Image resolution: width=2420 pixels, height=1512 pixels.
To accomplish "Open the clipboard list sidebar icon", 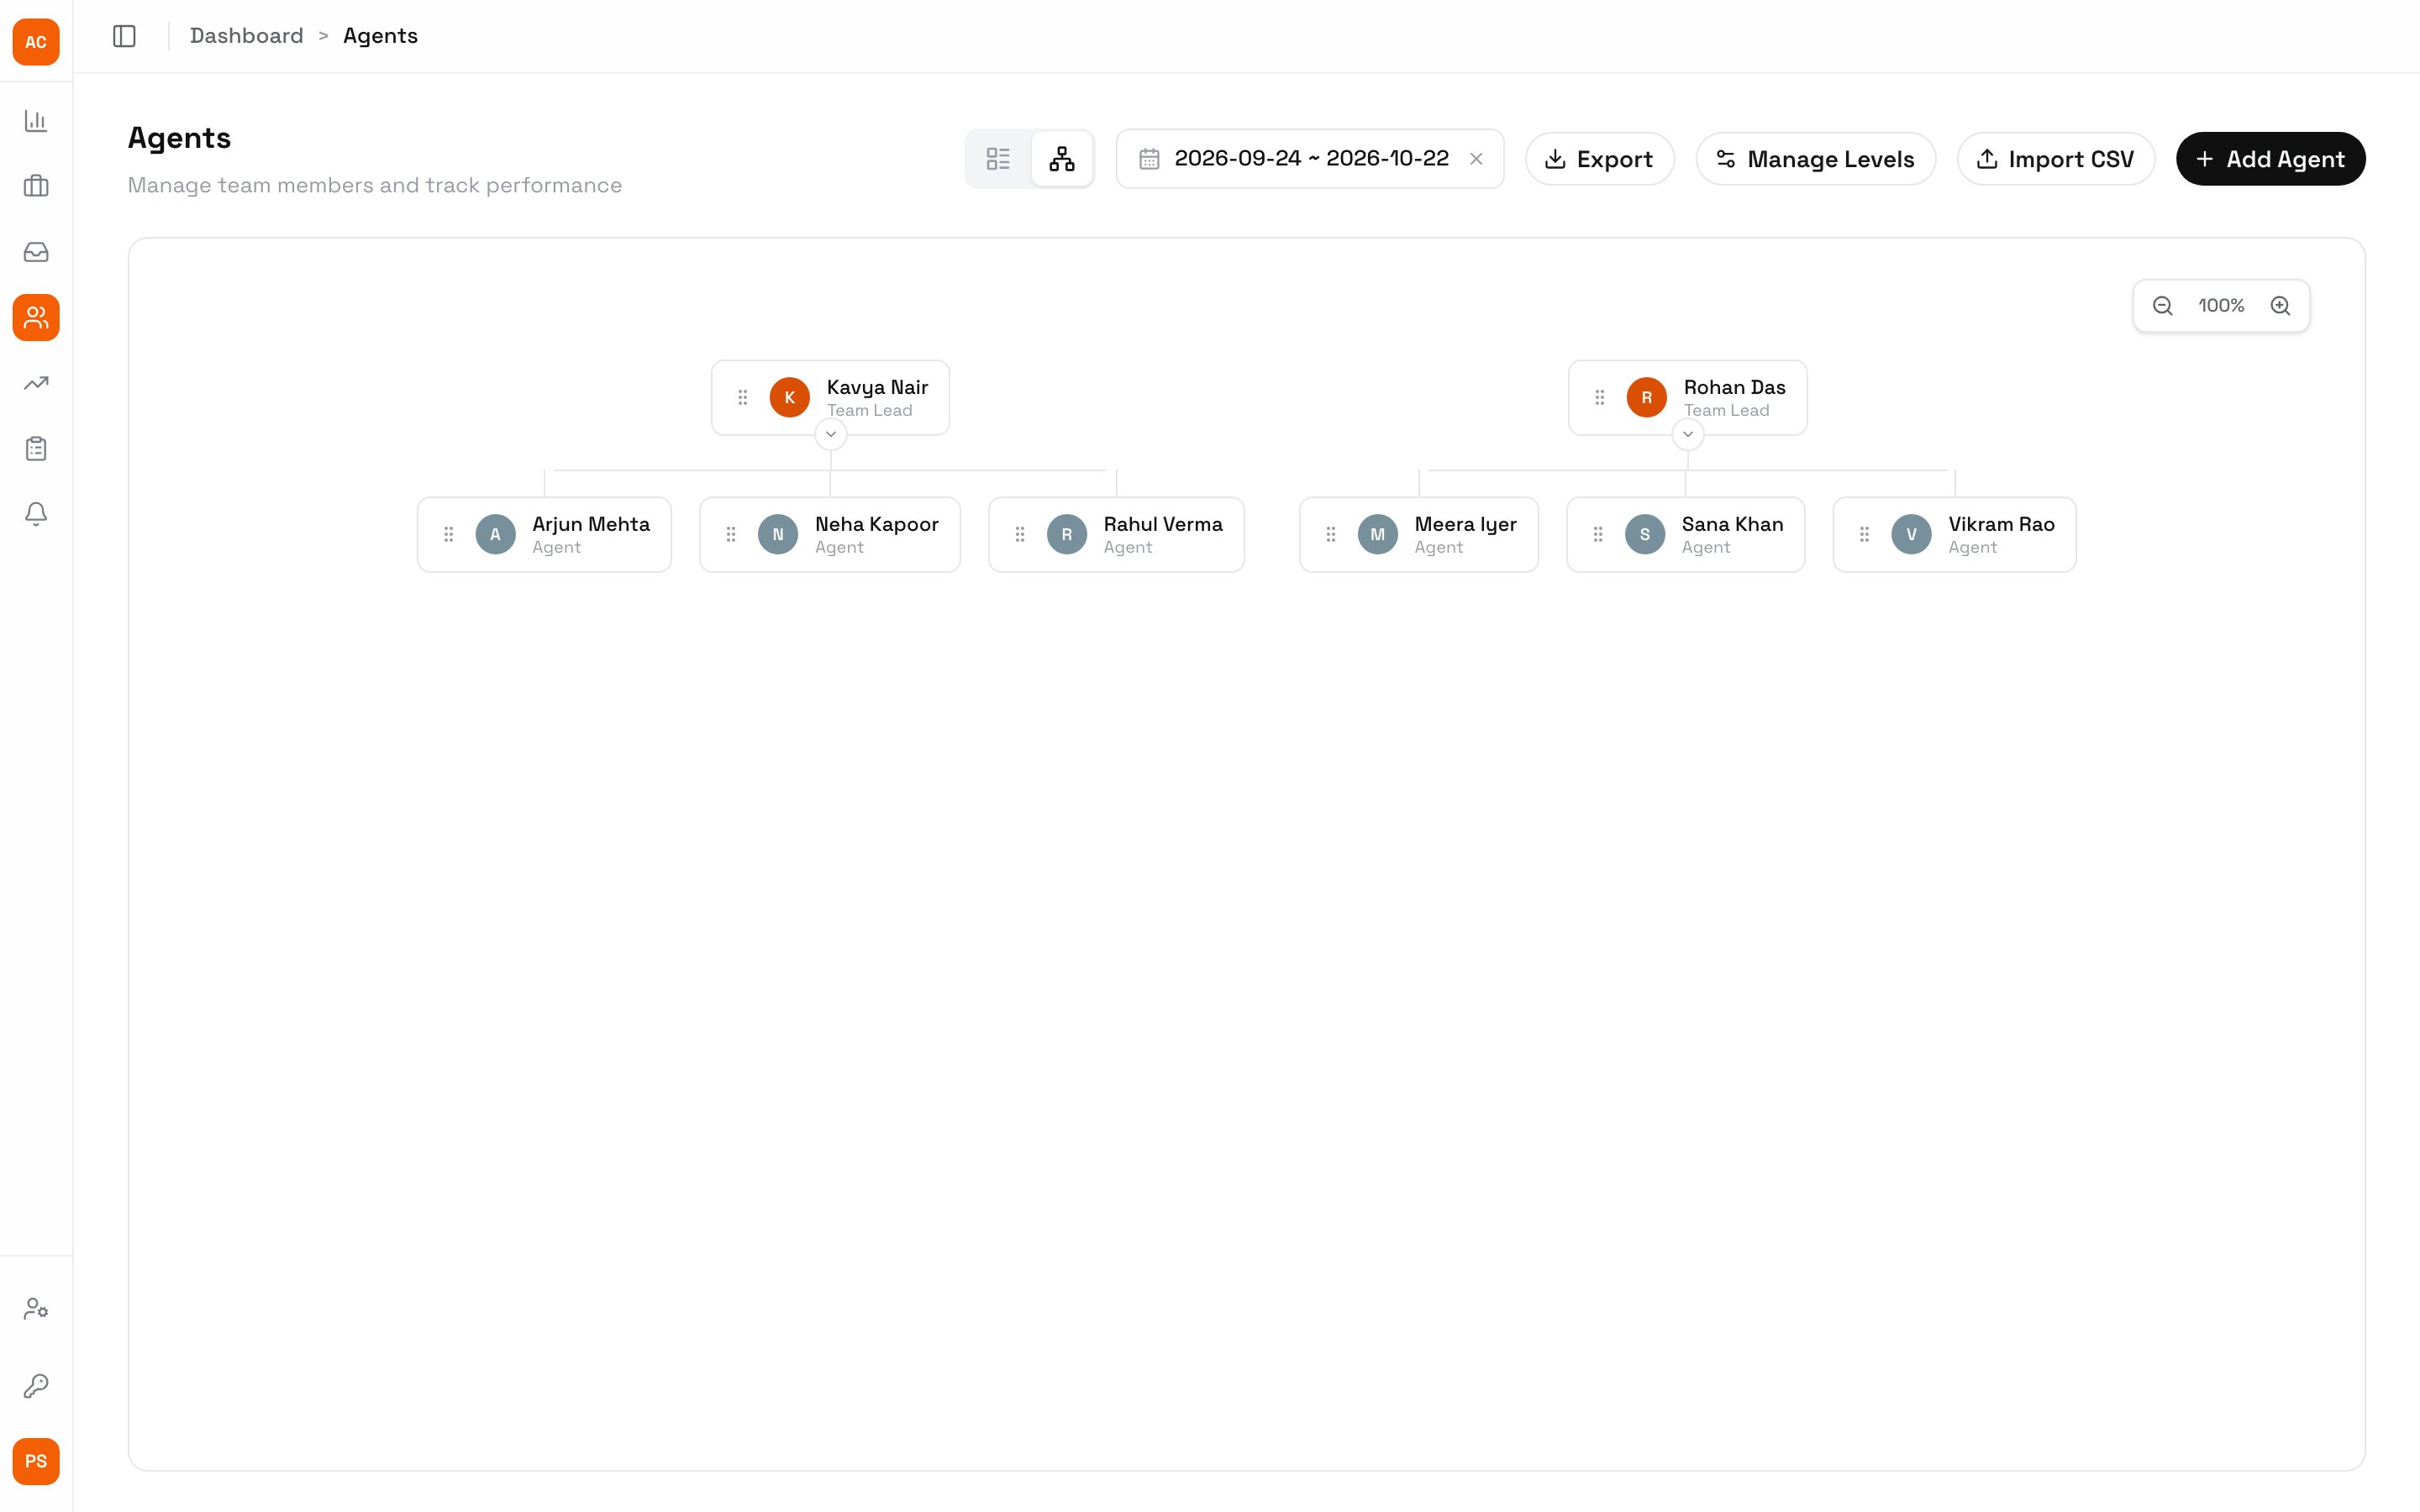I will (x=36, y=449).
